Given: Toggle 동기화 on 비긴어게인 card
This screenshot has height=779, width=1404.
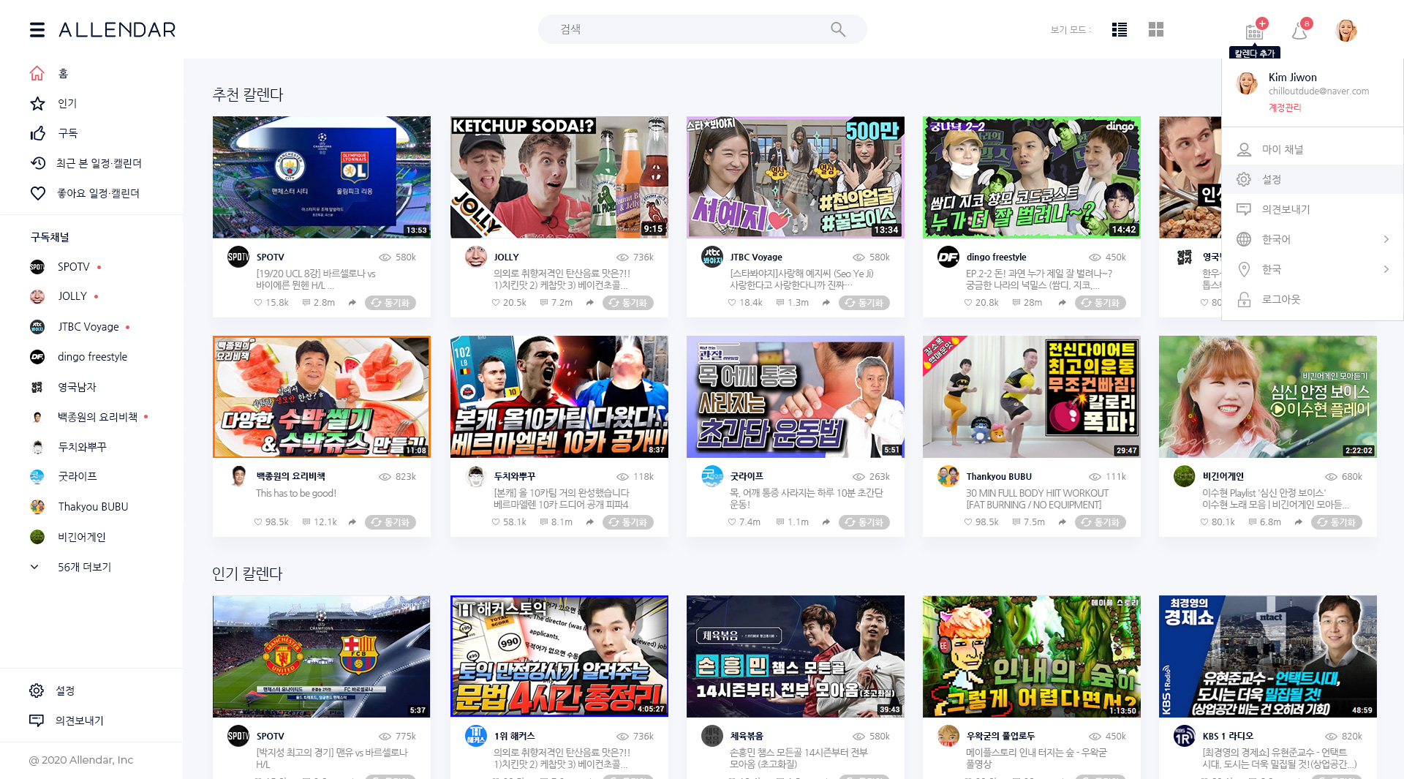Looking at the screenshot, I should (x=1336, y=522).
